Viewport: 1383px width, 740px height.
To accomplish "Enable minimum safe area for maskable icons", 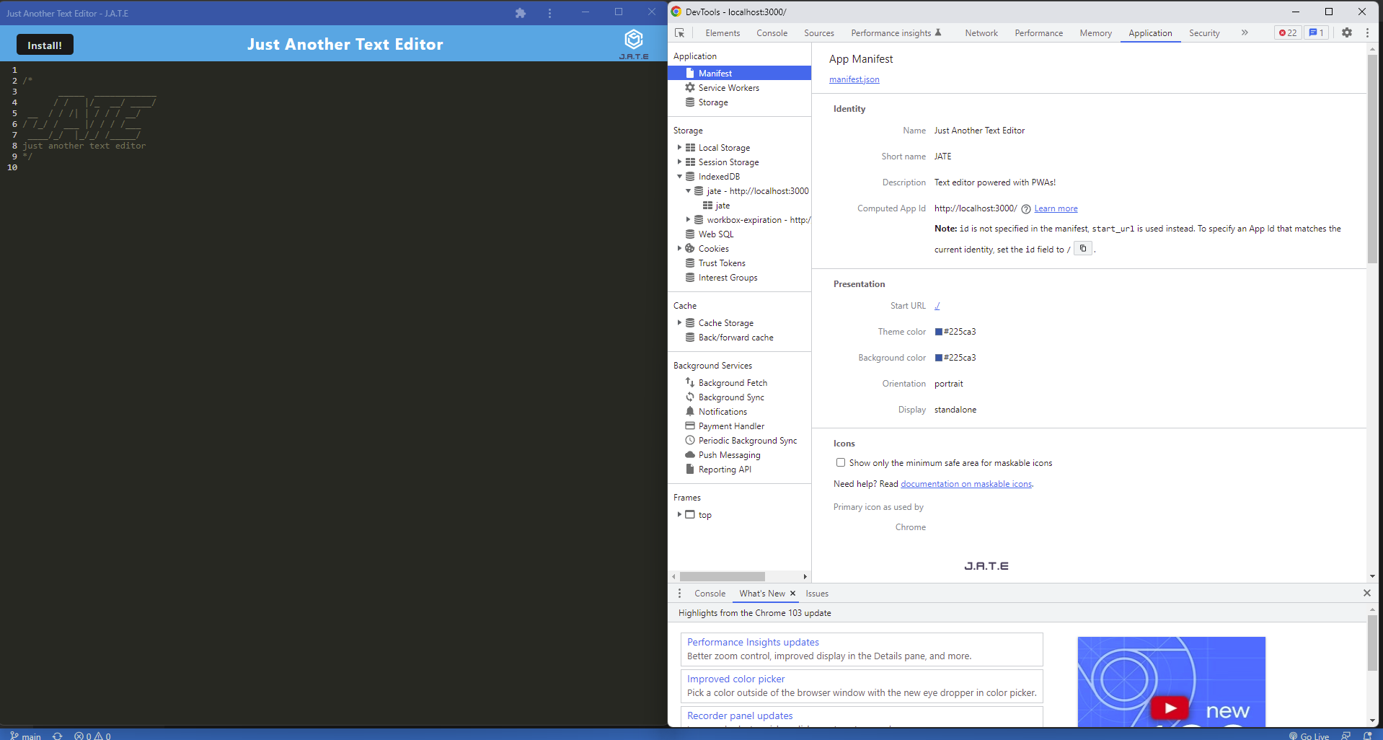I will pos(840,462).
